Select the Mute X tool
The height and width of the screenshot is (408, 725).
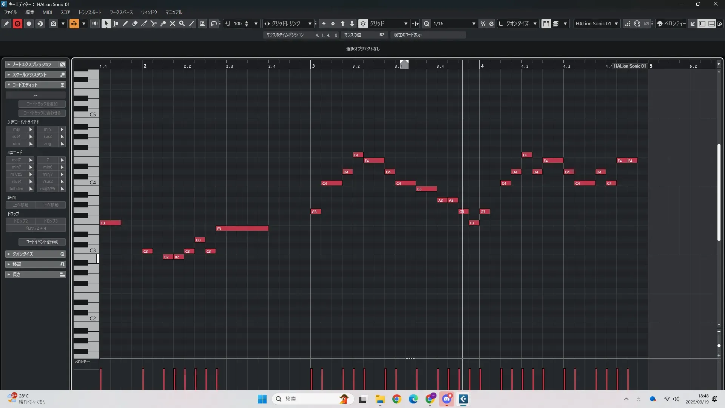[x=173, y=23]
